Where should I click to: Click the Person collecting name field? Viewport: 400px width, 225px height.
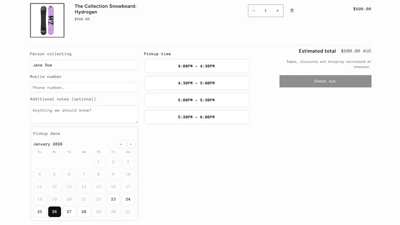pyautogui.click(x=84, y=65)
